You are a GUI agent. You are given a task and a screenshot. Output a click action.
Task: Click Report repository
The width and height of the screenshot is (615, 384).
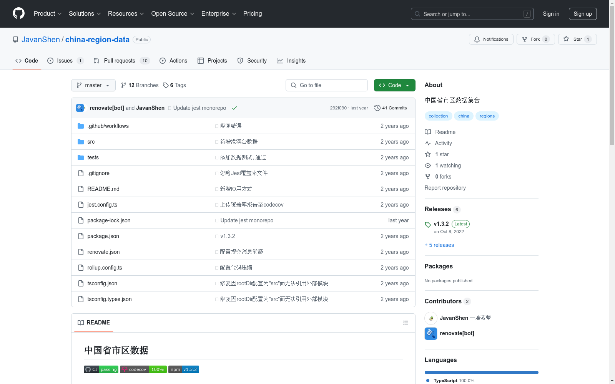(445, 188)
